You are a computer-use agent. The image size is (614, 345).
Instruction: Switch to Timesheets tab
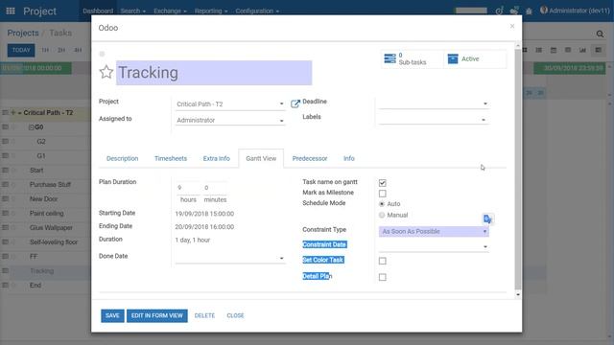[x=171, y=158]
